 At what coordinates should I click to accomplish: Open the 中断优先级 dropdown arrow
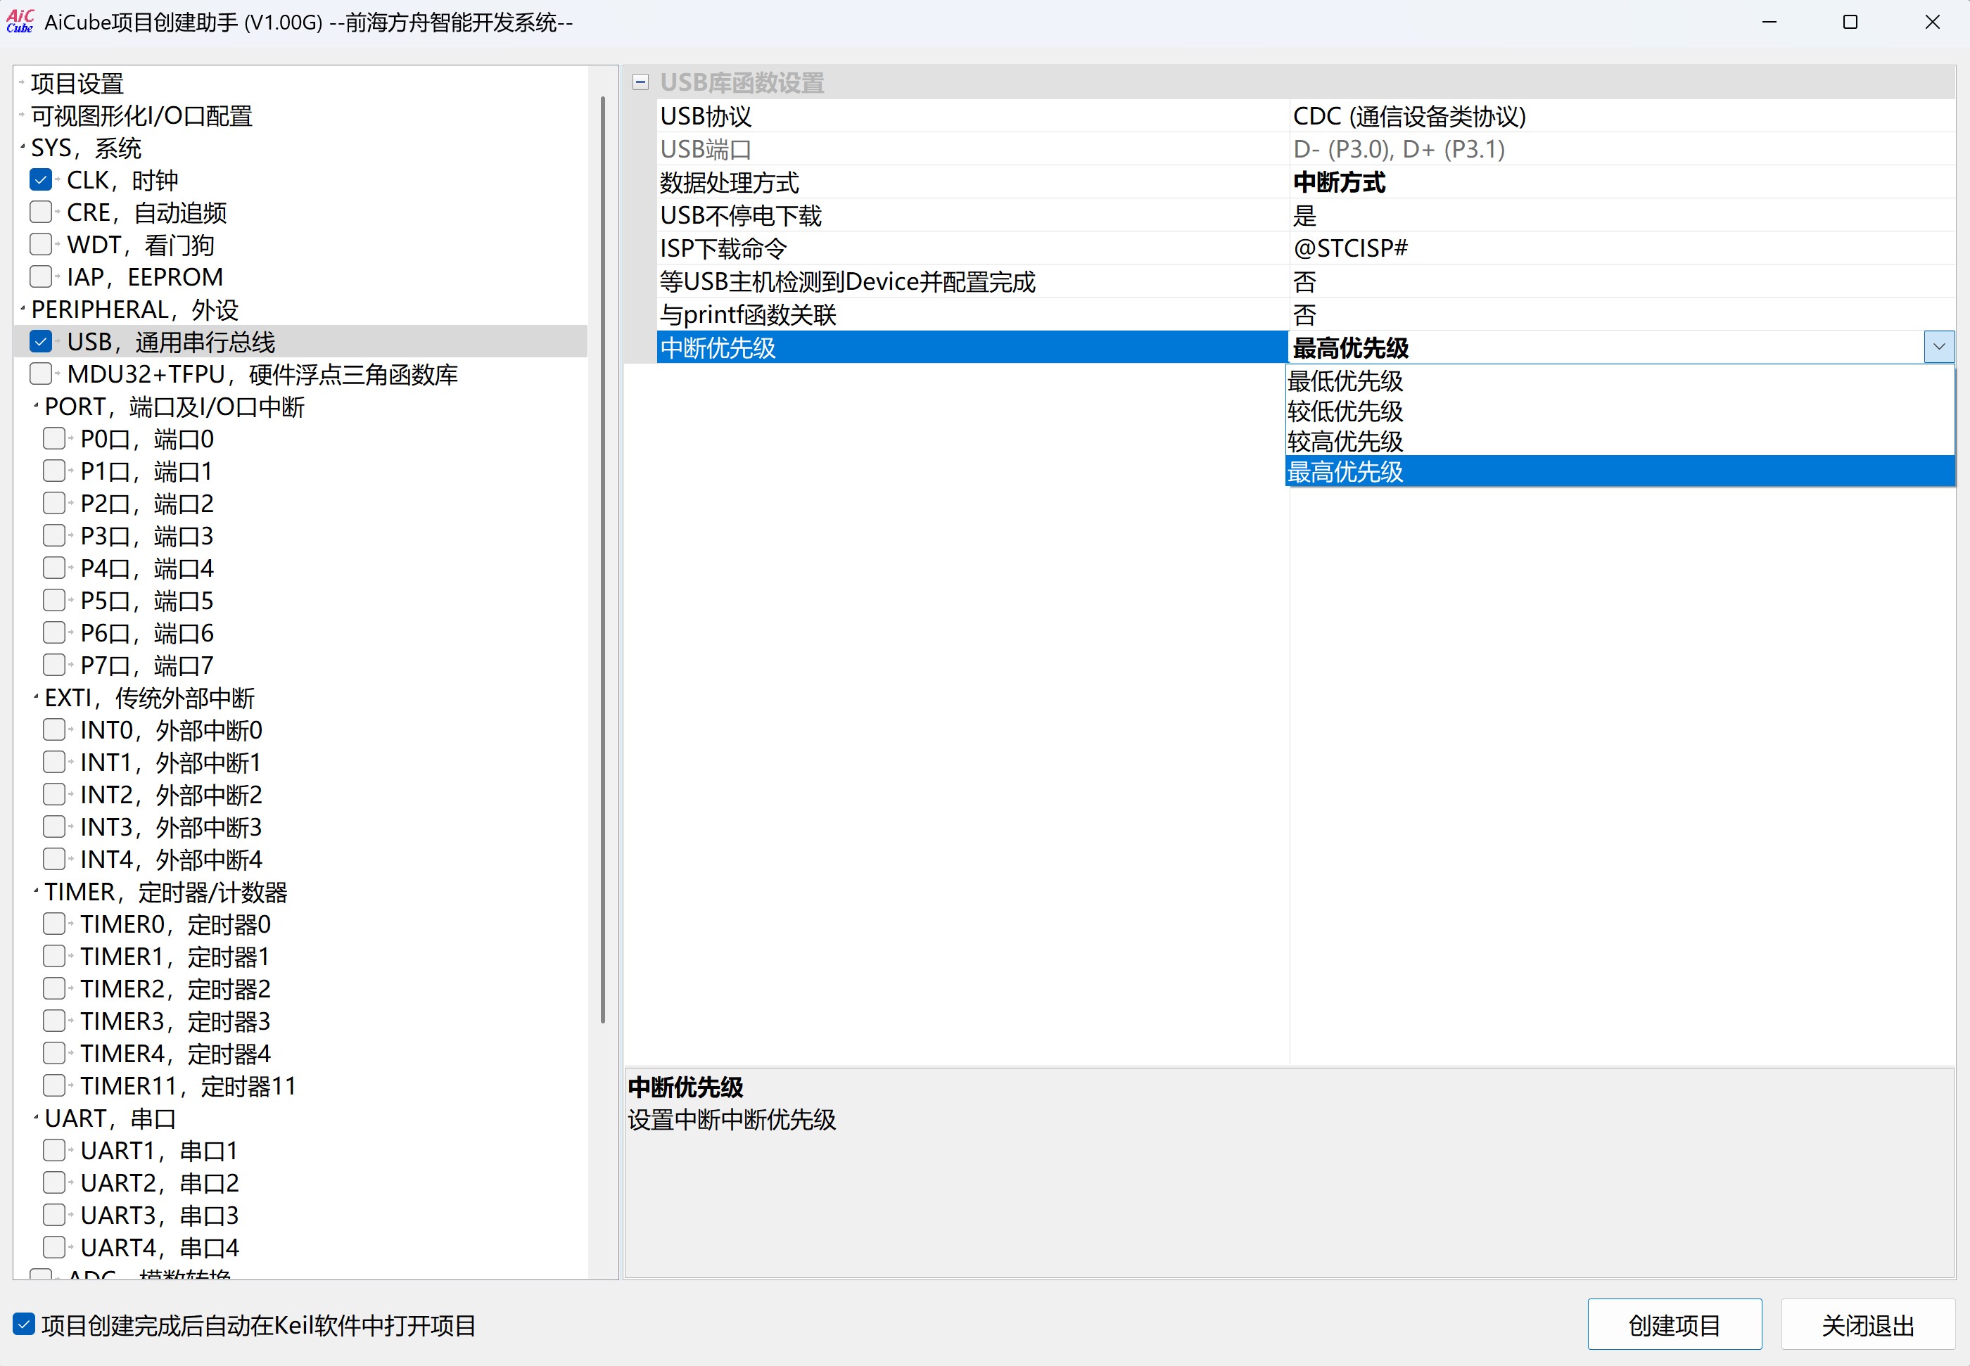1939,347
